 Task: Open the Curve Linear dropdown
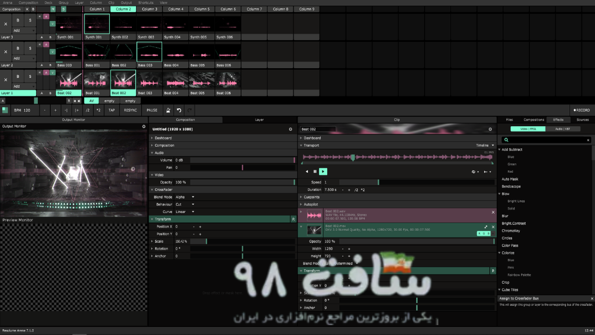click(185, 212)
